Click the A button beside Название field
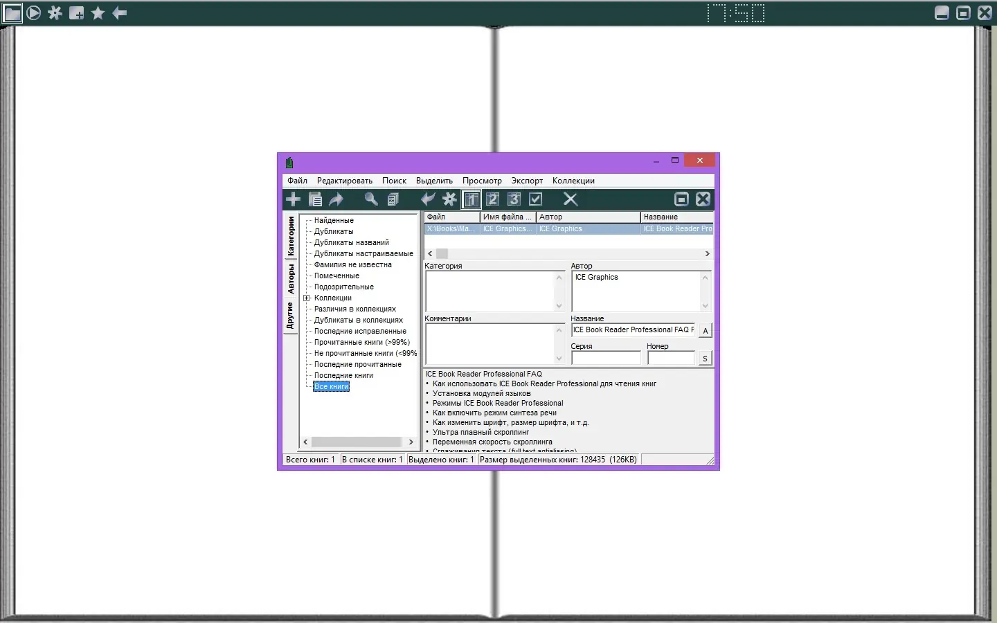The height and width of the screenshot is (623, 997). [x=706, y=331]
